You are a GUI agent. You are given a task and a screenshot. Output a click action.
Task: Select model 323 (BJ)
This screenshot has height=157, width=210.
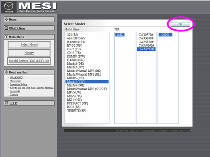pyautogui.click(x=73, y=35)
